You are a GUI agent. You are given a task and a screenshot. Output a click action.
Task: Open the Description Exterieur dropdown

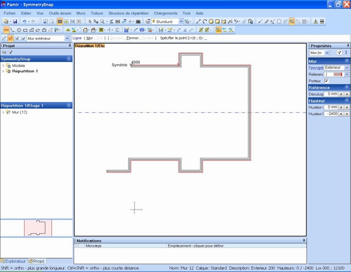(347, 67)
